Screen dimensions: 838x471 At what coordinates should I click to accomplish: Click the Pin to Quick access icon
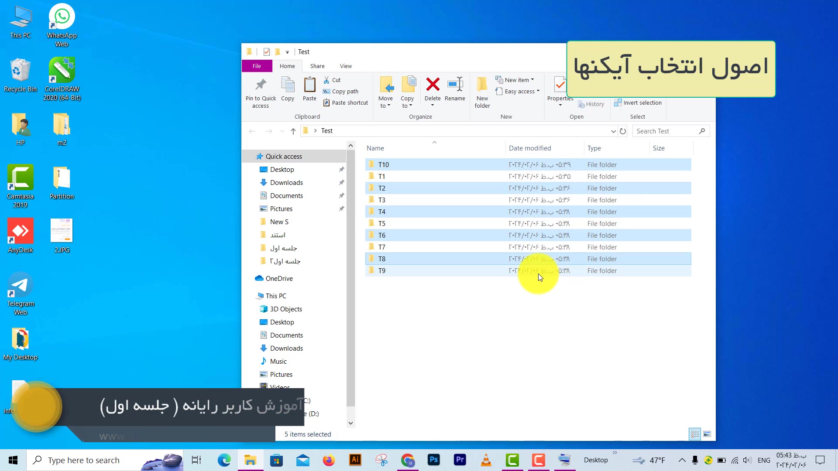[261, 85]
